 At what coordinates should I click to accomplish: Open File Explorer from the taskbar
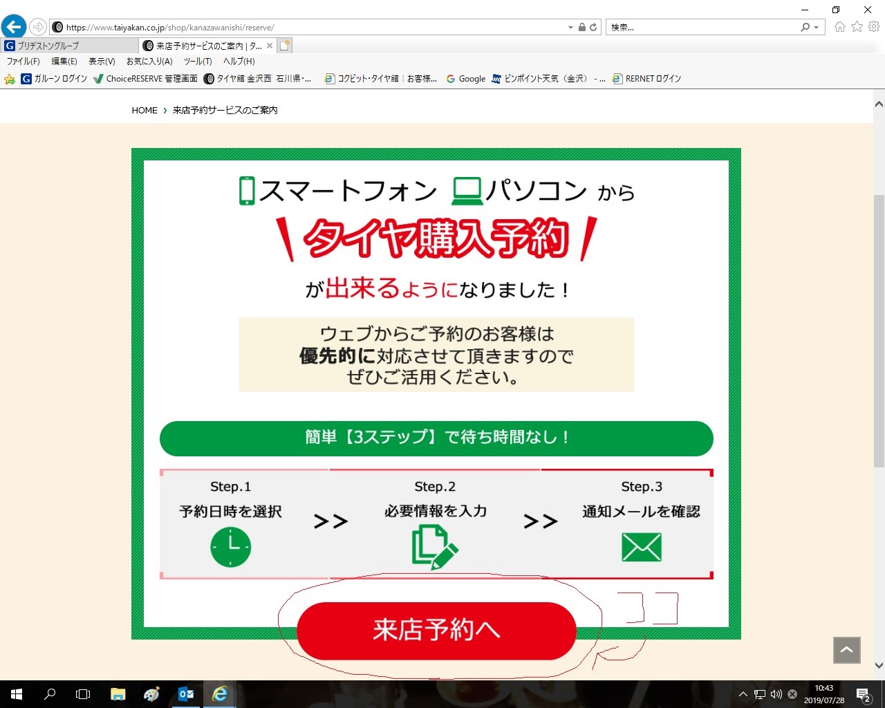pyautogui.click(x=118, y=694)
